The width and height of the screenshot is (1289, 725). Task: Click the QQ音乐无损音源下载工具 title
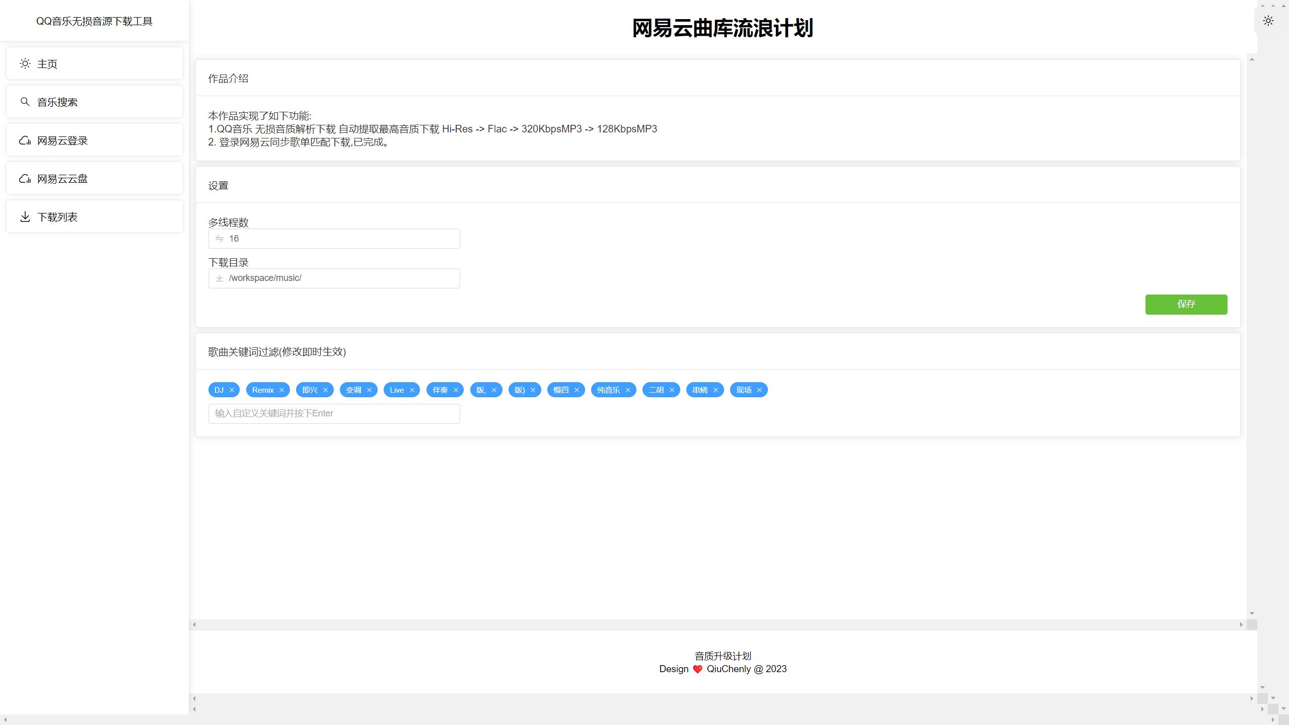[94, 21]
